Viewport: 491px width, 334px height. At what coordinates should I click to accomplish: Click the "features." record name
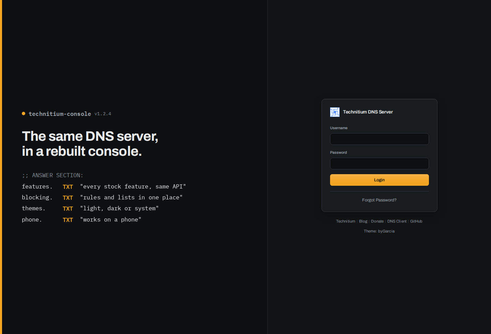coord(37,186)
